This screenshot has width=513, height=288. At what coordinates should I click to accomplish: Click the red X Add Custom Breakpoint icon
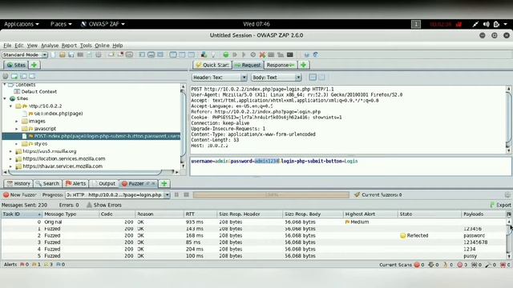tap(262, 55)
